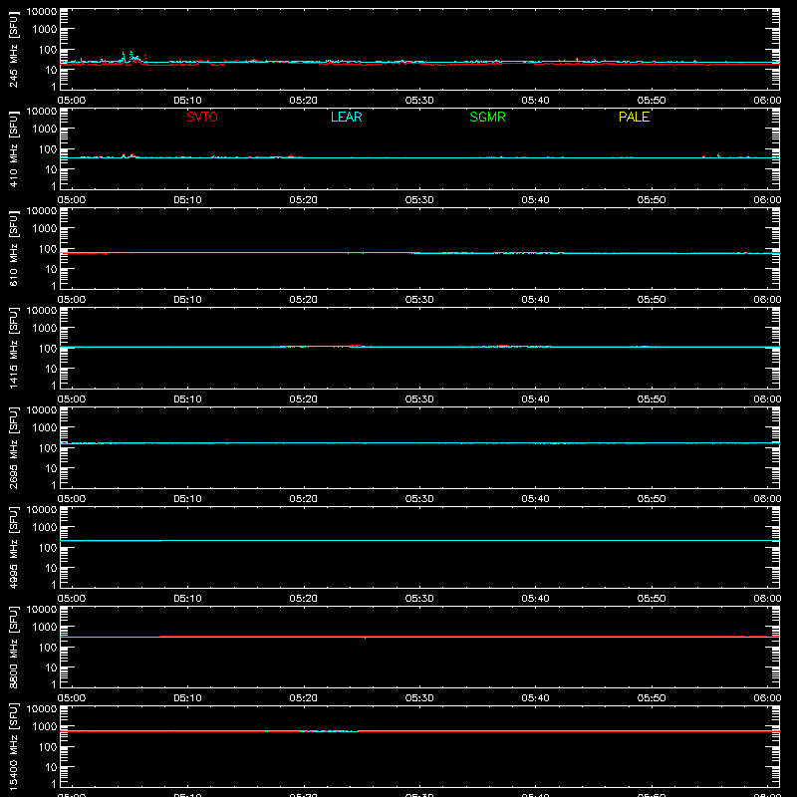Click the 10 tick label on 1415 MHz panel
Image resolution: width=797 pixels, height=797 pixels.
(x=51, y=369)
